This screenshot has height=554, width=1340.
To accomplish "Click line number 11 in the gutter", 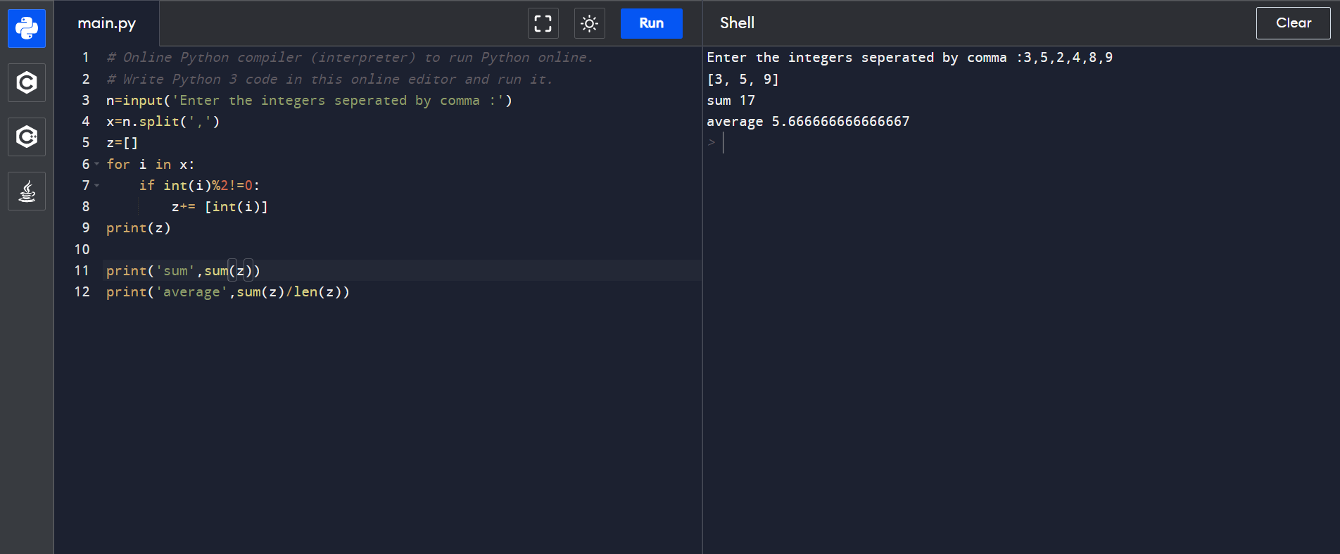I will (82, 270).
